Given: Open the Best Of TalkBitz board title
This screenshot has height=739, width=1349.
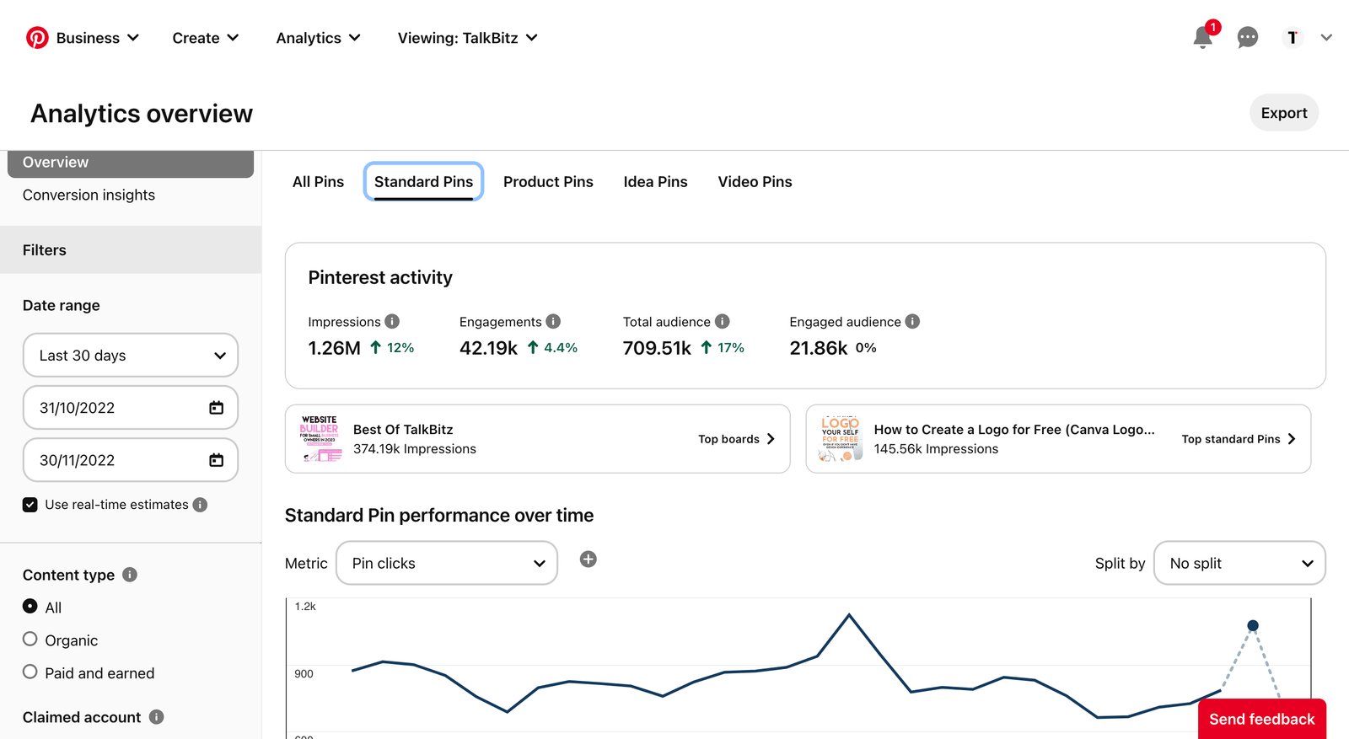Looking at the screenshot, I should pos(403,430).
